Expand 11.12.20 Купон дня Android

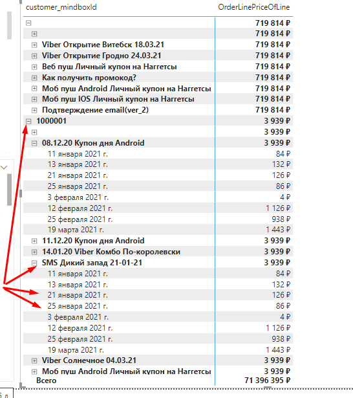(34, 241)
